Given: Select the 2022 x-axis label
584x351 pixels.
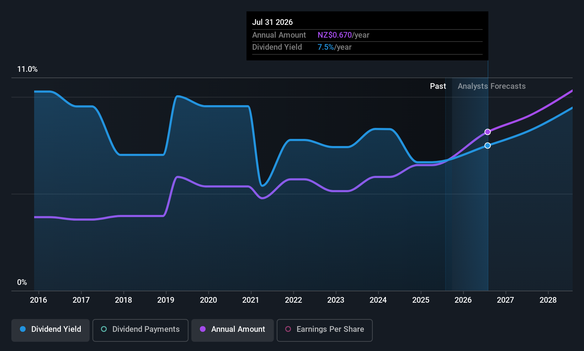Looking at the screenshot, I should pos(293,300).
